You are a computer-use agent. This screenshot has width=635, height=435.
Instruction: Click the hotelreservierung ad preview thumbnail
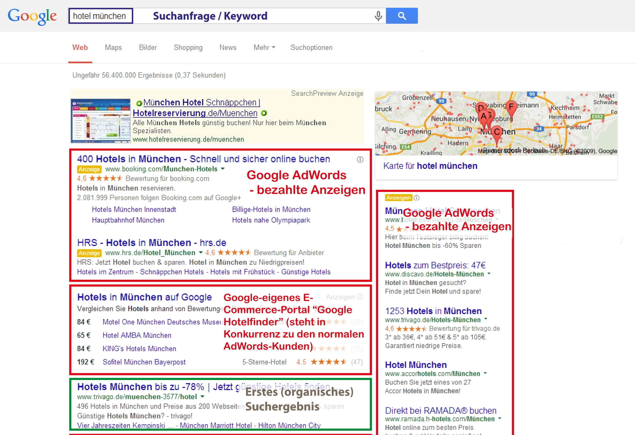[101, 121]
